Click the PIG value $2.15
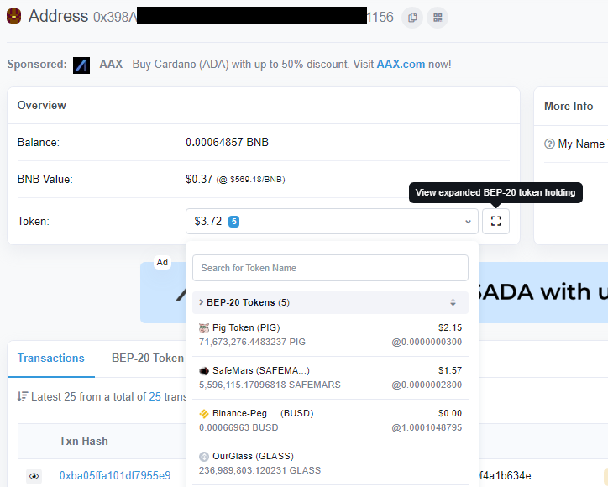Image resolution: width=608 pixels, height=487 pixels. tap(450, 327)
